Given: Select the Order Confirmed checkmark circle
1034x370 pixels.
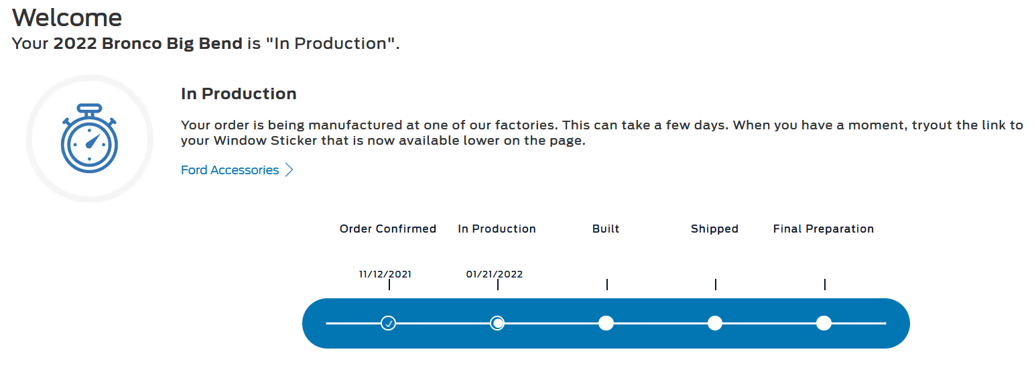Looking at the screenshot, I should [x=388, y=323].
